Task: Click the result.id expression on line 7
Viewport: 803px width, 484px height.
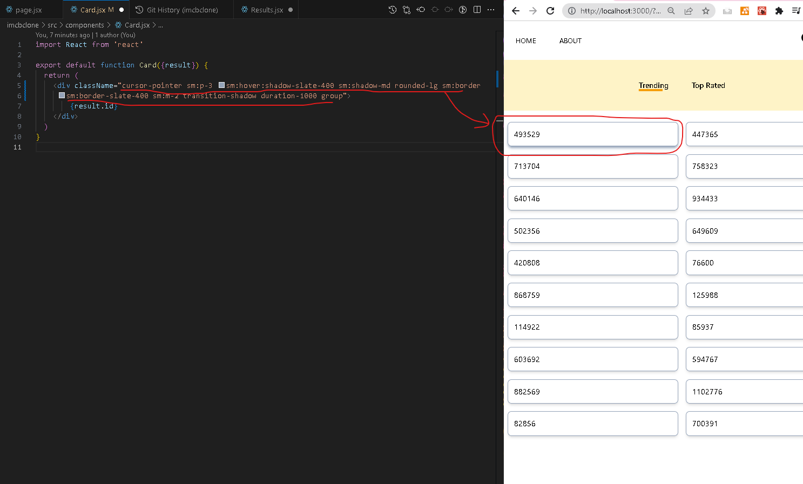Action: click(x=94, y=106)
